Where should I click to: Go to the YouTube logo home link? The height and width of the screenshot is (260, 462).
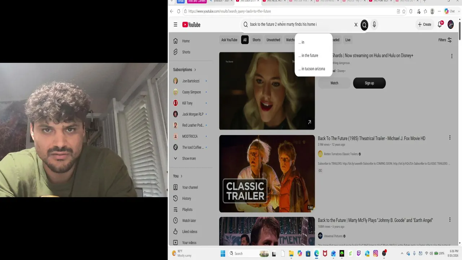(x=191, y=25)
